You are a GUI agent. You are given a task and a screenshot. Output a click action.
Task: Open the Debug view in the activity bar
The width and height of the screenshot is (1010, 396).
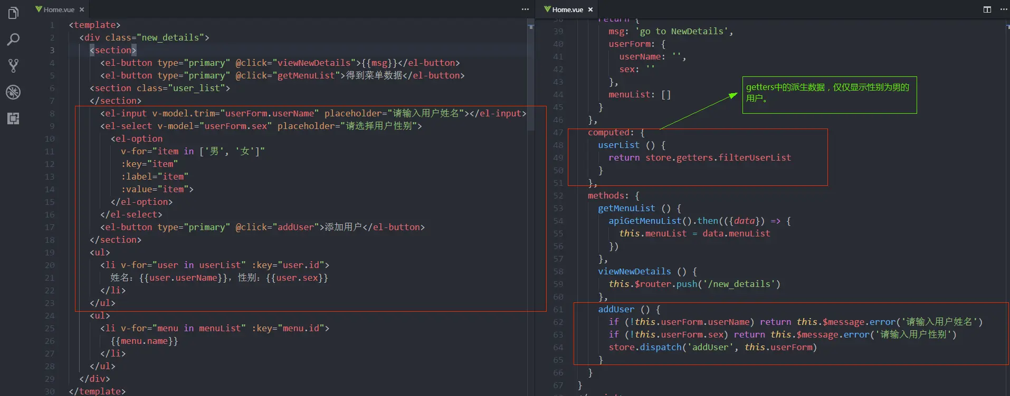(x=13, y=92)
